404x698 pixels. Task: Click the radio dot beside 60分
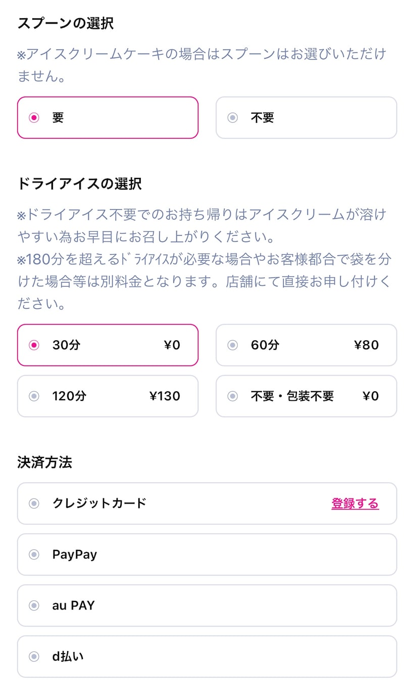click(232, 345)
